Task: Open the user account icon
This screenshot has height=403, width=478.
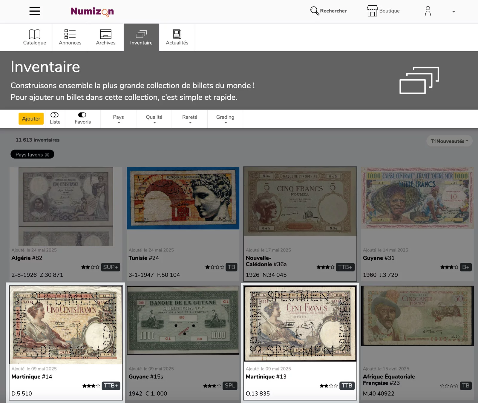Action: [428, 11]
